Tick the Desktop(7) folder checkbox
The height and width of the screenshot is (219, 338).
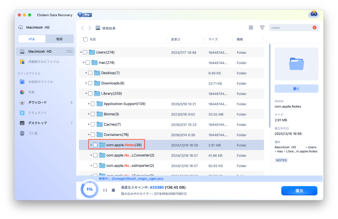click(90, 73)
